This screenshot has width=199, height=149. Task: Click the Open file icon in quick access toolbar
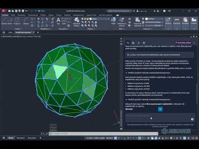13,11
